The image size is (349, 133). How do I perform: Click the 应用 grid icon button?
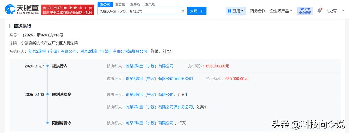point(236,11)
